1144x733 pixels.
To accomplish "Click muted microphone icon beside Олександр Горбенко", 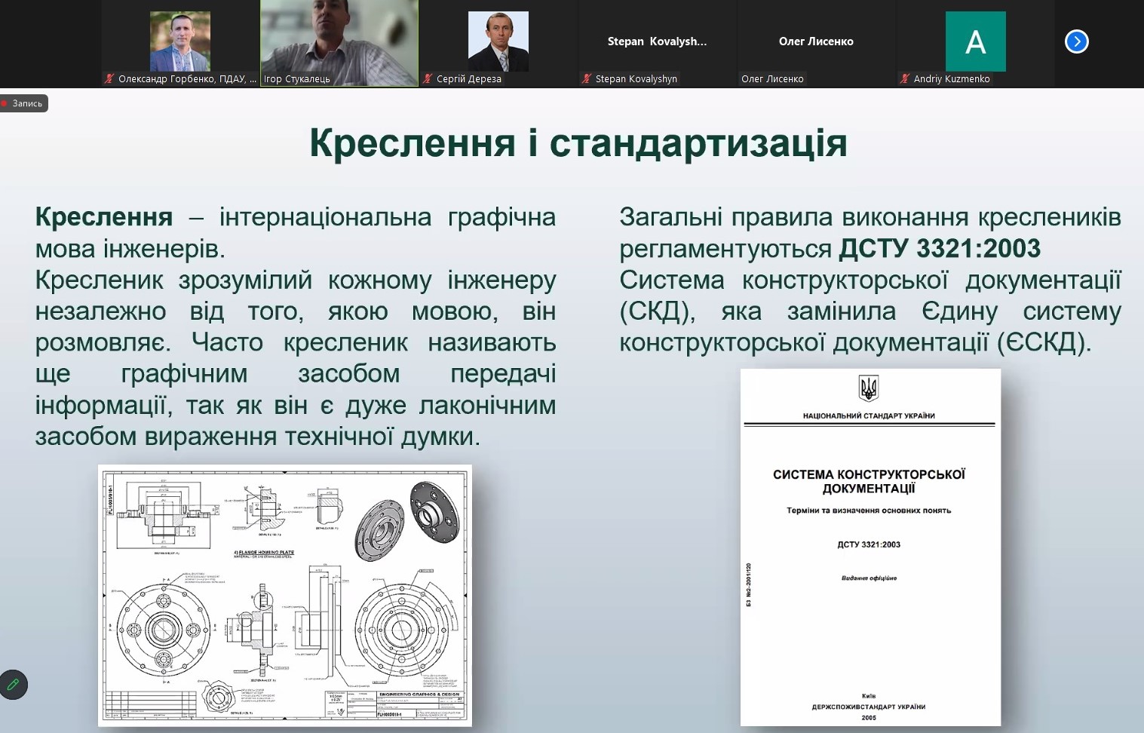I will 109,78.
